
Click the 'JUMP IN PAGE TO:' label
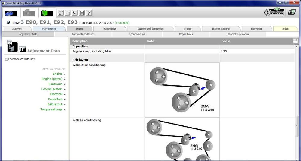point(54,69)
